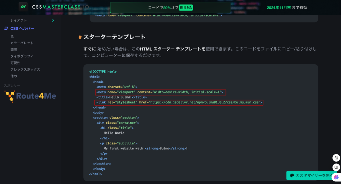The image size is (341, 184).
Task: Open the 他の sidebar link
Action: [x=13, y=76]
